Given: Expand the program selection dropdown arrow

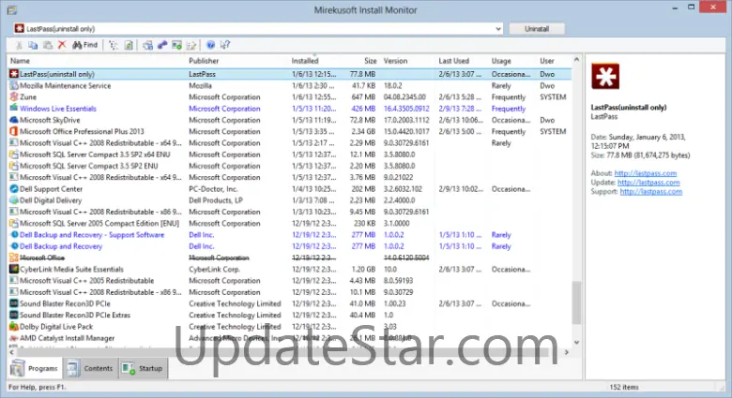Looking at the screenshot, I should 498,29.
